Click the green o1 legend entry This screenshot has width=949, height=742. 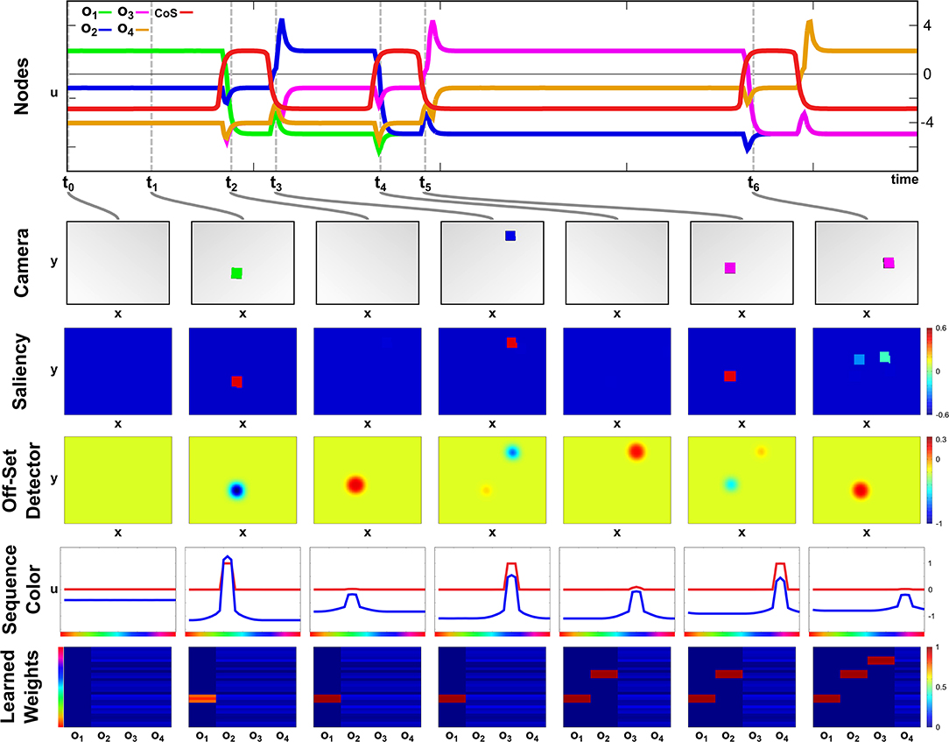pyautogui.click(x=97, y=12)
